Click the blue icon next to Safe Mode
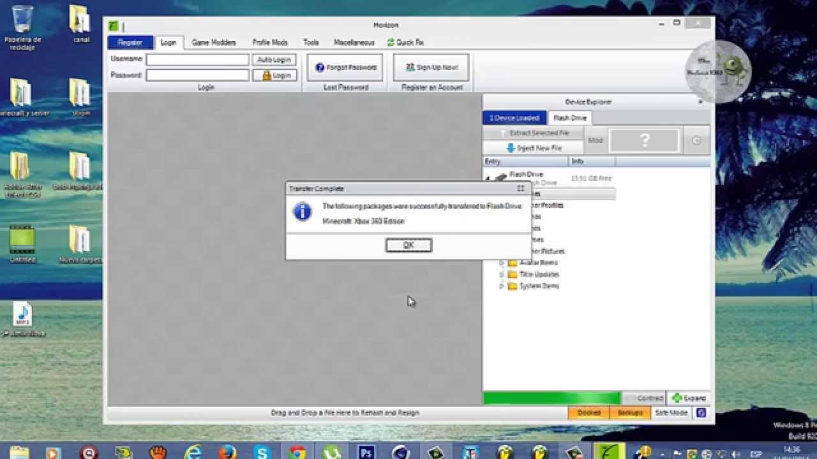 pos(701,413)
